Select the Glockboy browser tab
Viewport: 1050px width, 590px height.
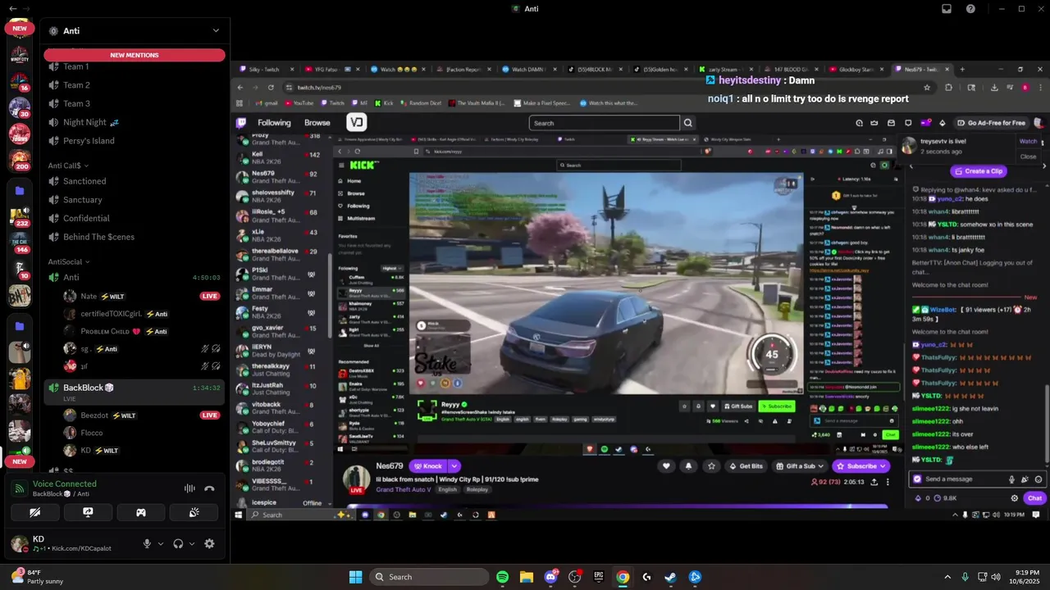point(857,70)
